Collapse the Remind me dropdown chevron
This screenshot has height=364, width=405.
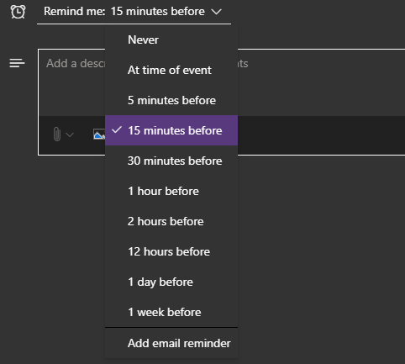tap(216, 12)
